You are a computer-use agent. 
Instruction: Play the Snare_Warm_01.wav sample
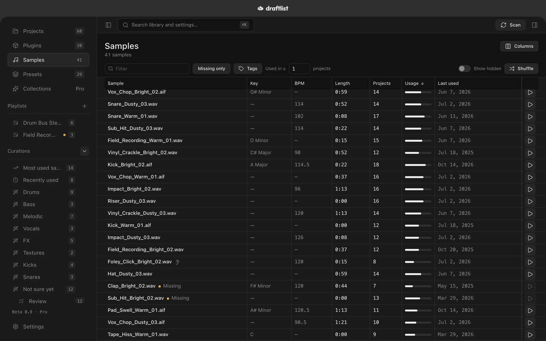(530, 117)
